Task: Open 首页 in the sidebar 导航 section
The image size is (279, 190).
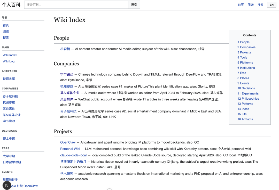Action: pos(6,25)
